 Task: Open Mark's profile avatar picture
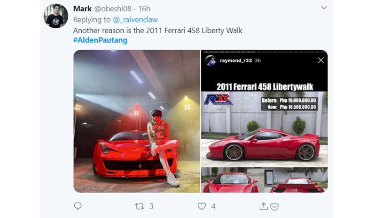[x=56, y=16]
